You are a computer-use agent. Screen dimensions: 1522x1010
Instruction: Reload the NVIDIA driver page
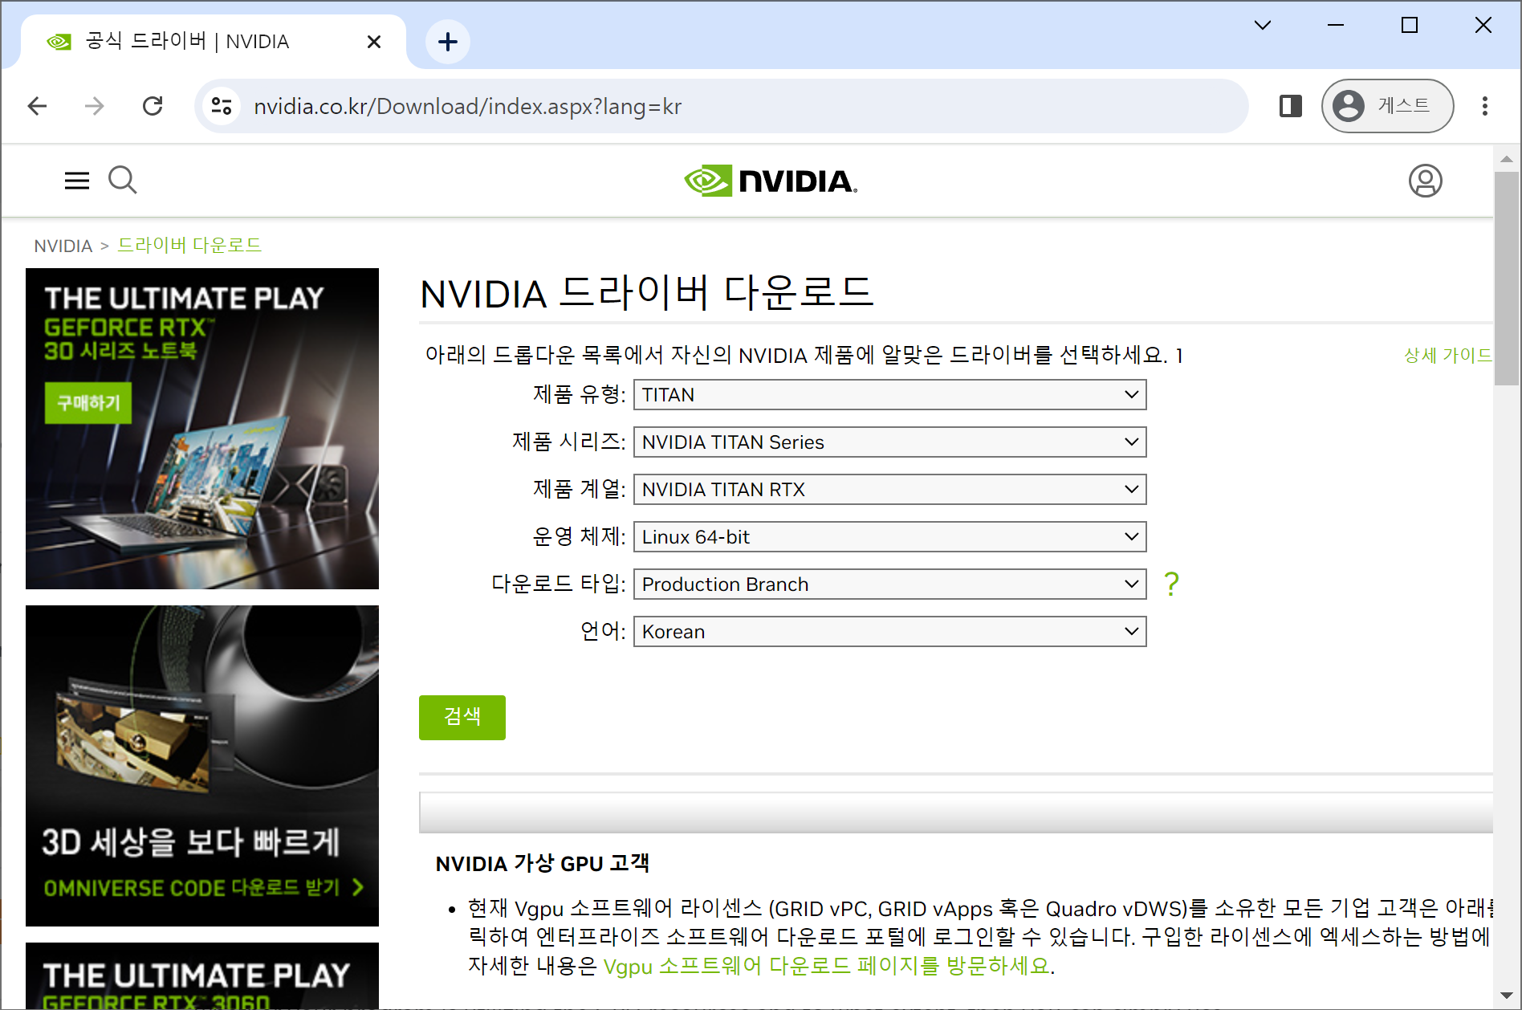coord(153,106)
